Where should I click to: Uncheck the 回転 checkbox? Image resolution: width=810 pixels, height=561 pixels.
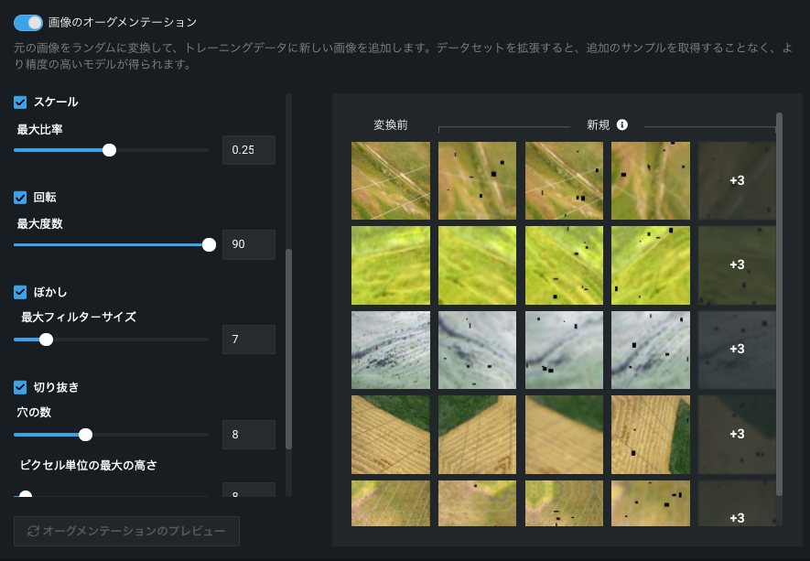point(20,198)
